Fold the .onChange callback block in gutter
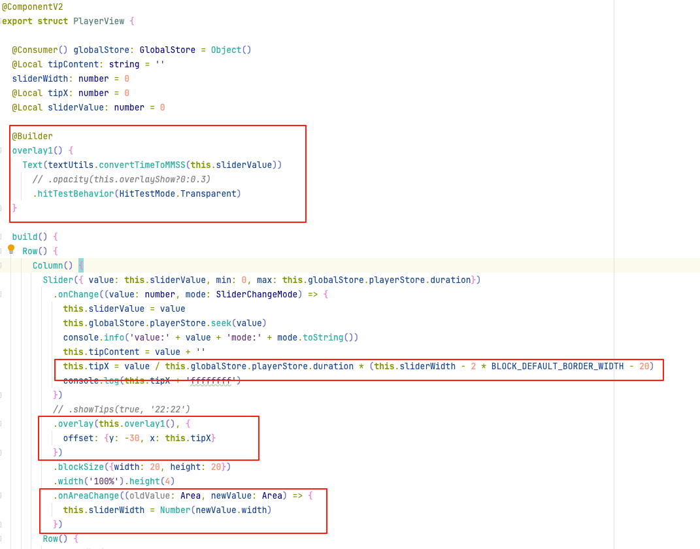Screen dimensions: 700x549 click(x=2, y=294)
